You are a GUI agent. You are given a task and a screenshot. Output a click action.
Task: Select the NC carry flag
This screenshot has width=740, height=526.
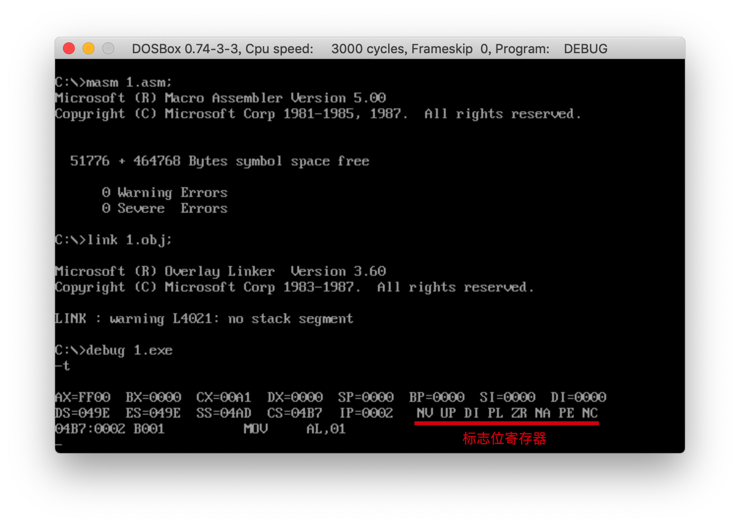tap(590, 413)
